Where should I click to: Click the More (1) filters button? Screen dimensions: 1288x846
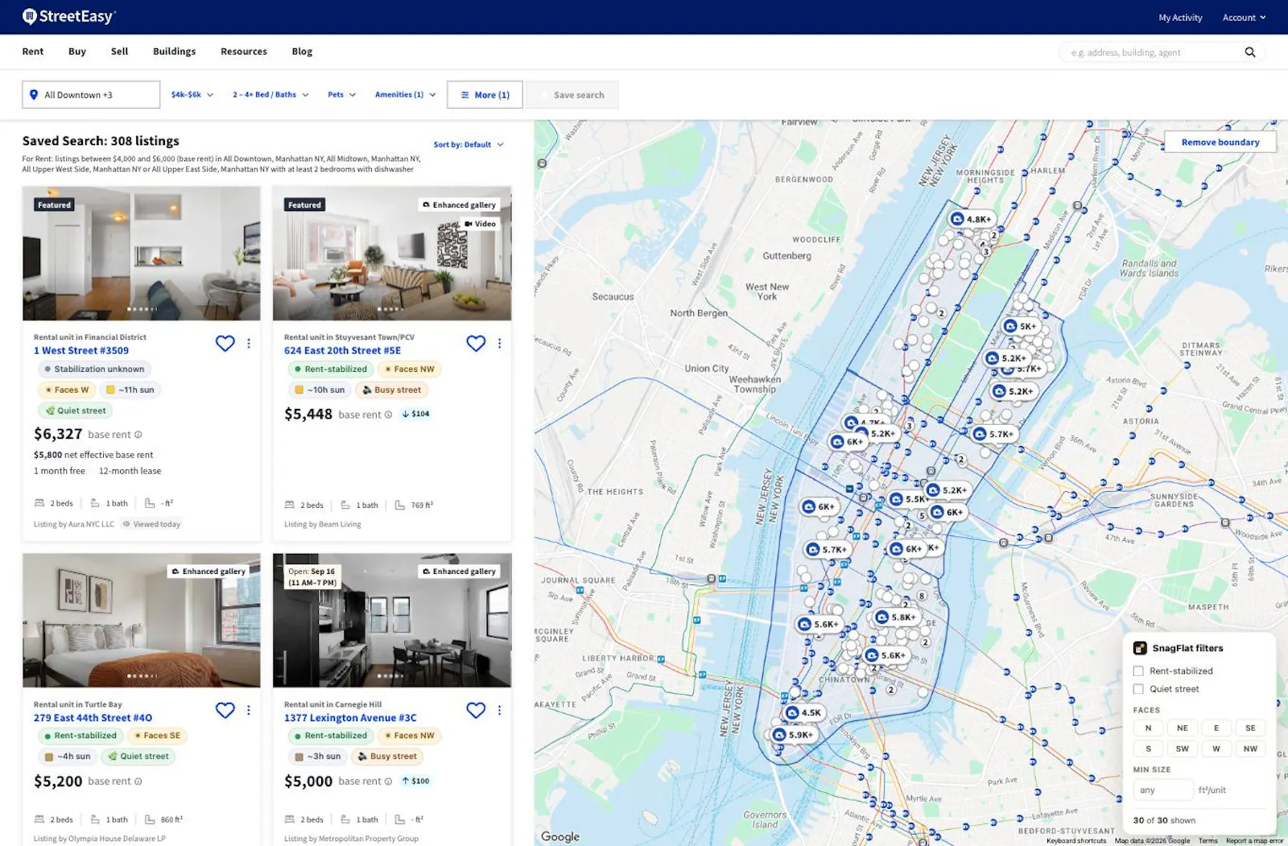coord(485,95)
